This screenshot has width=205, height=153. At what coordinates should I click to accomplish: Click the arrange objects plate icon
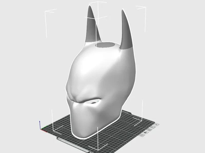click(149, 130)
